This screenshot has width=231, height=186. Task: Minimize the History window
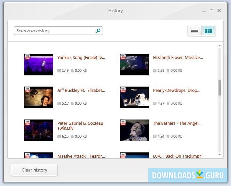click(204, 11)
